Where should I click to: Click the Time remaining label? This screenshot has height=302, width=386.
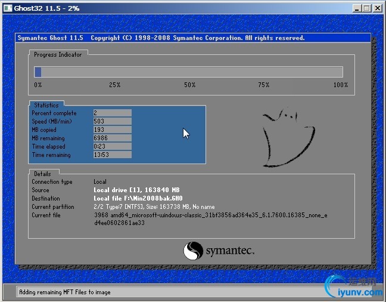tap(51, 155)
